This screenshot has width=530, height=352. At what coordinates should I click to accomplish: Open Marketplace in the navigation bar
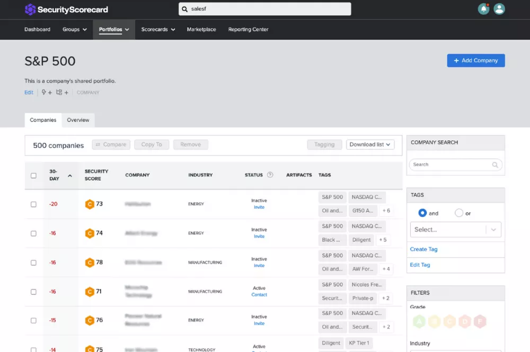click(x=201, y=29)
